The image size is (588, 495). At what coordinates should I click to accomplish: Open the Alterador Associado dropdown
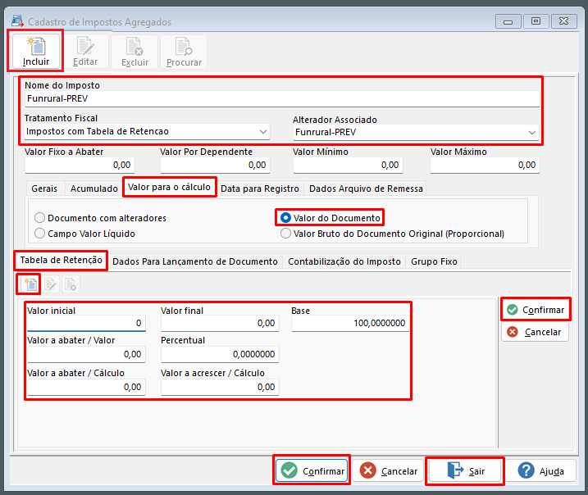click(531, 133)
